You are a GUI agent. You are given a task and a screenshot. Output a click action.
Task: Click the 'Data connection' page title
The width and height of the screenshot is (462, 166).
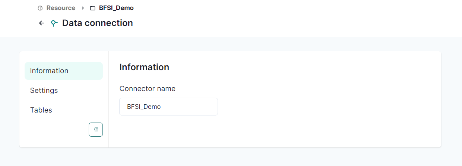click(x=98, y=23)
